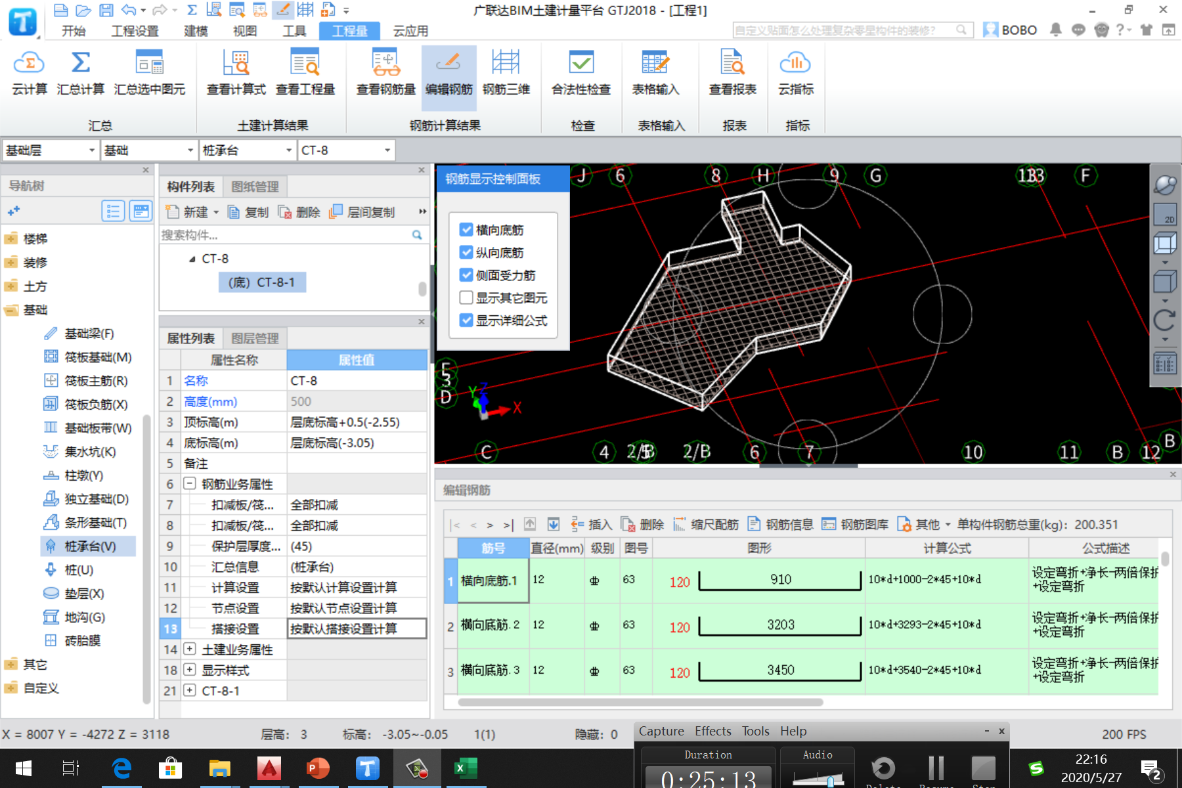This screenshot has height=788, width=1182.
Task: Switch to the 图纸管理 tab
Action: pos(255,187)
